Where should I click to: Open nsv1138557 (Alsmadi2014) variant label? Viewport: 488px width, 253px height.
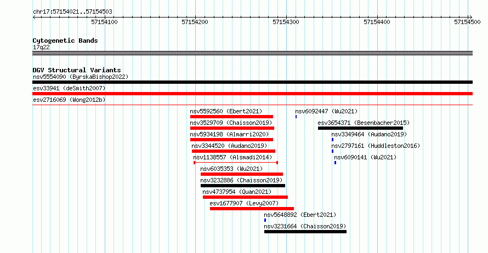tap(232, 157)
